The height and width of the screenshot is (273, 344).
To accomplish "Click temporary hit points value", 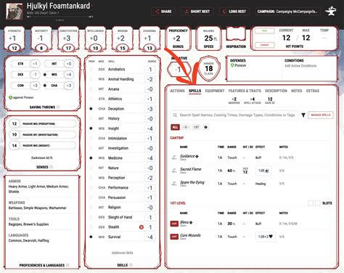I will [324, 38].
